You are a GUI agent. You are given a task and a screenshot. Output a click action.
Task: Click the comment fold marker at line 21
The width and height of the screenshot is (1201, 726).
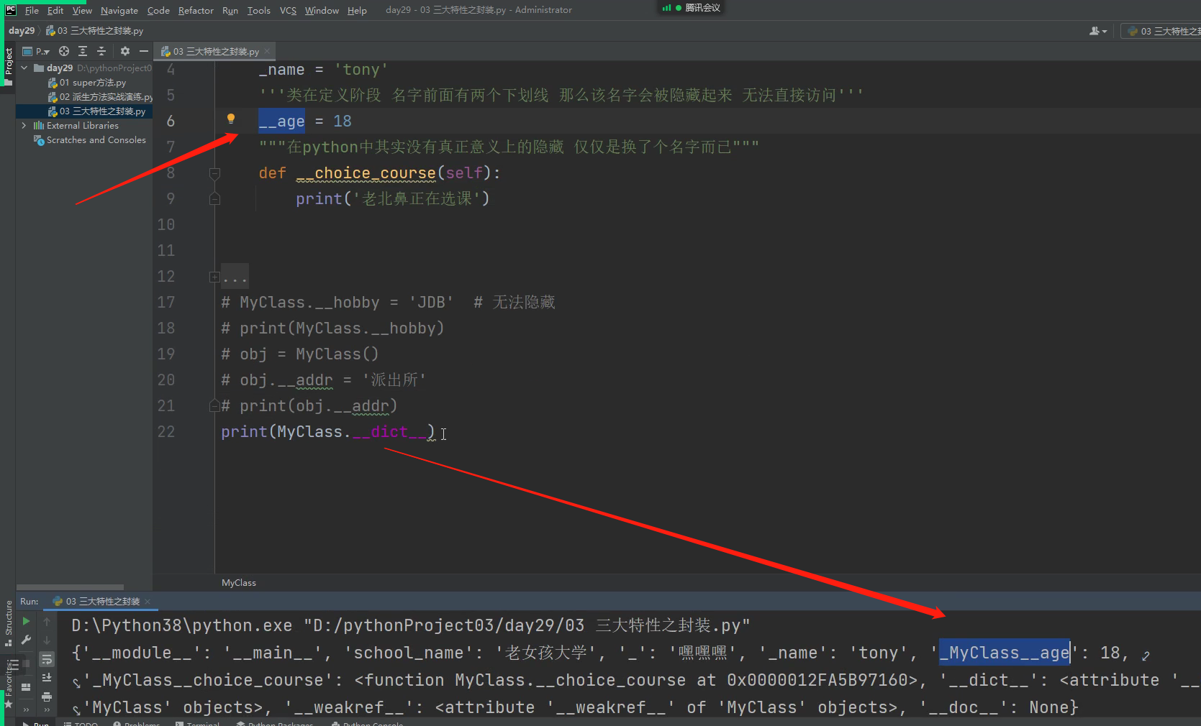tap(214, 406)
